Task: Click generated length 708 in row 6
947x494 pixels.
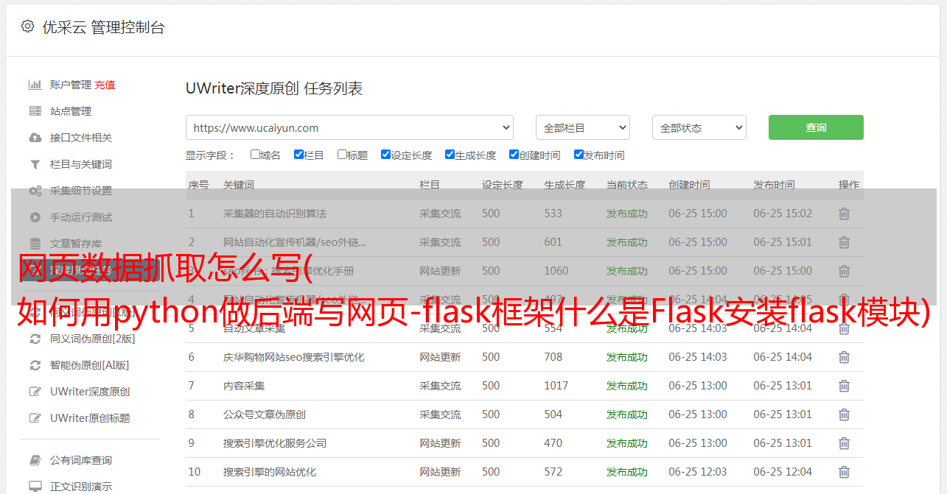Action: click(553, 357)
